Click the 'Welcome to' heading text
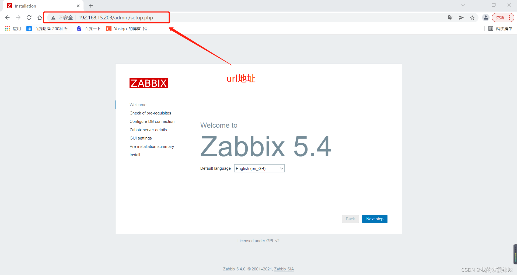517x275 pixels. pyautogui.click(x=219, y=125)
